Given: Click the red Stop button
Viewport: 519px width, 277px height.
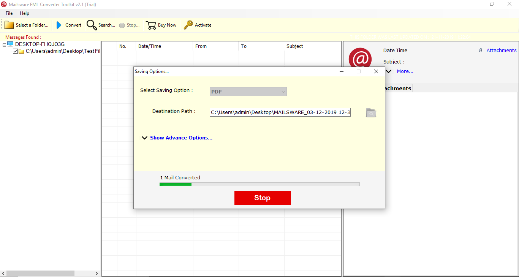Looking at the screenshot, I should (263, 198).
